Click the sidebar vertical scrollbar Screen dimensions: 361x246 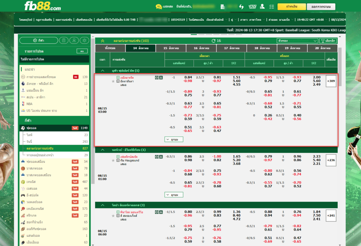[x=93, y=111]
